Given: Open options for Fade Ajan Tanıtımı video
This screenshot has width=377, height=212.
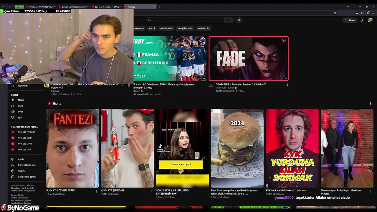Looking at the screenshot, I should [x=287, y=85].
